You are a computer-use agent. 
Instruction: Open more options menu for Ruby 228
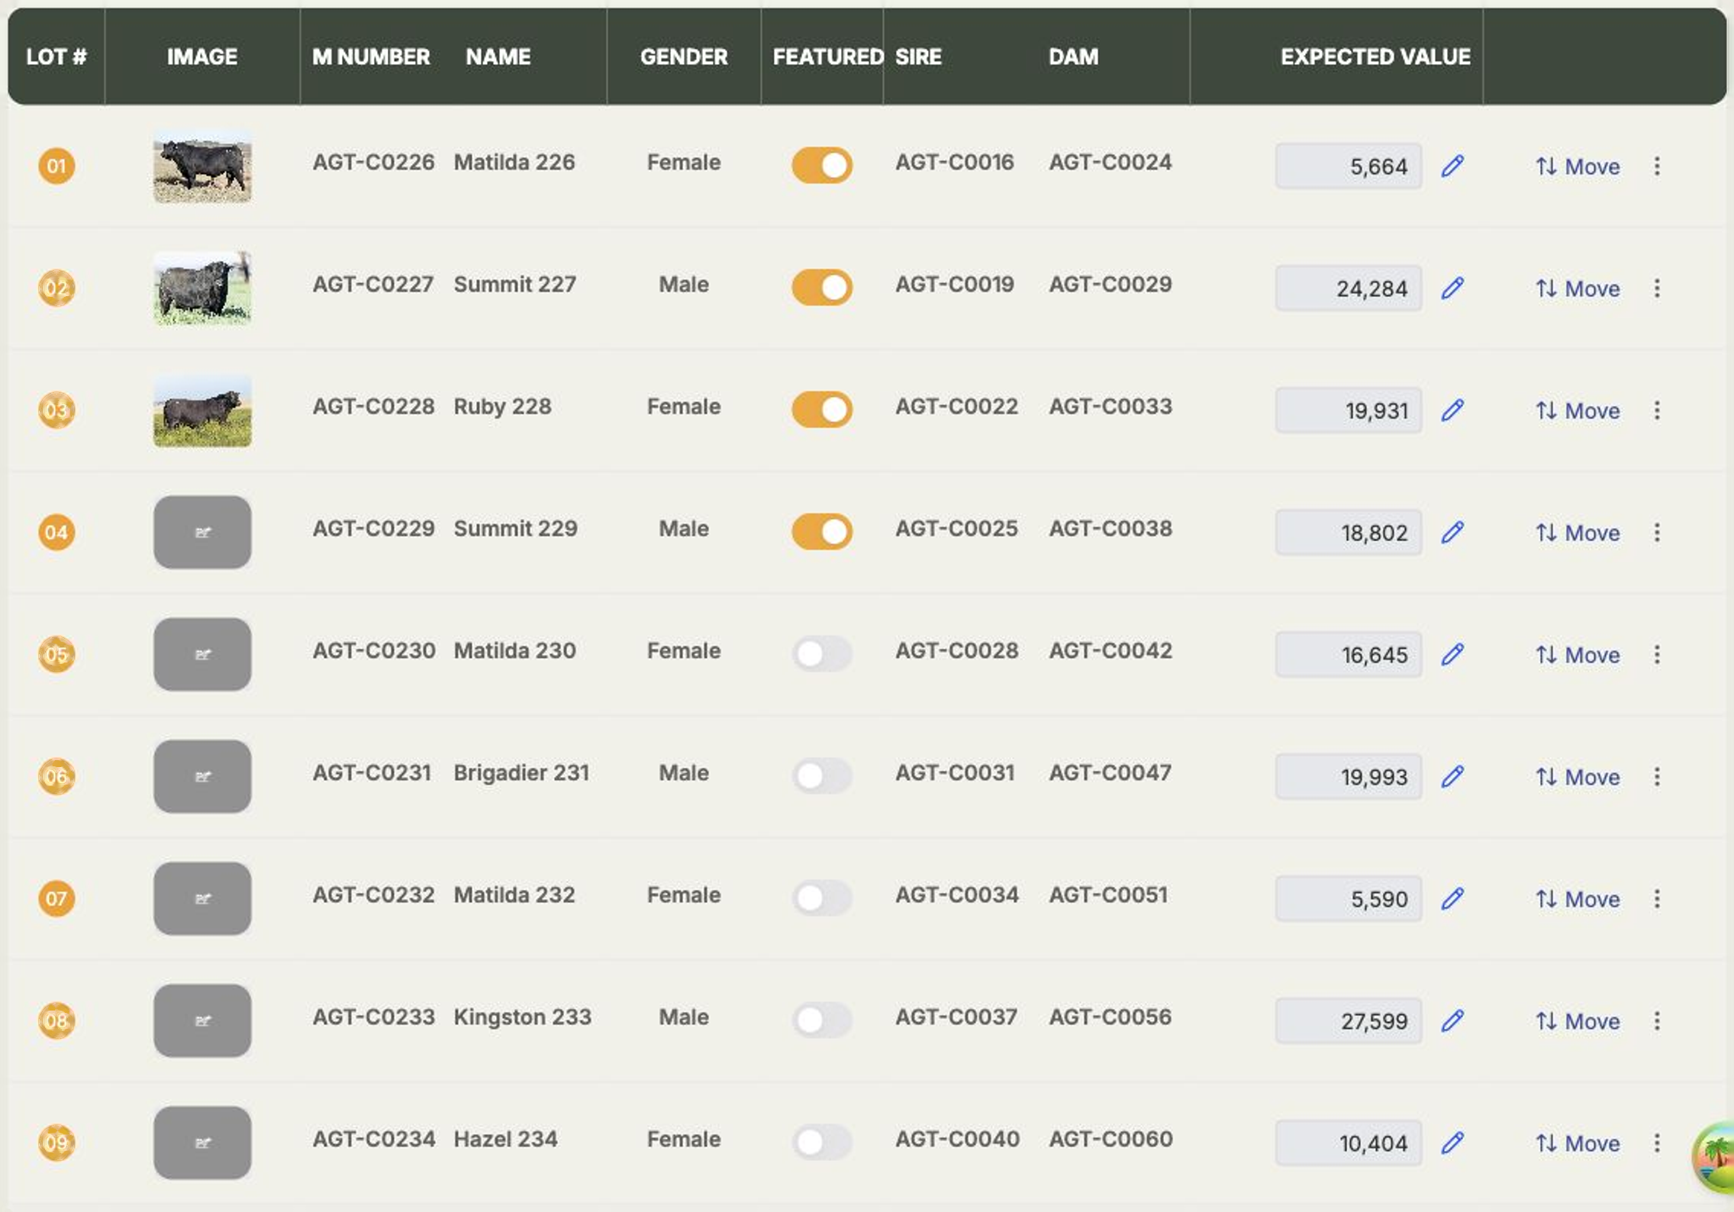1657,410
